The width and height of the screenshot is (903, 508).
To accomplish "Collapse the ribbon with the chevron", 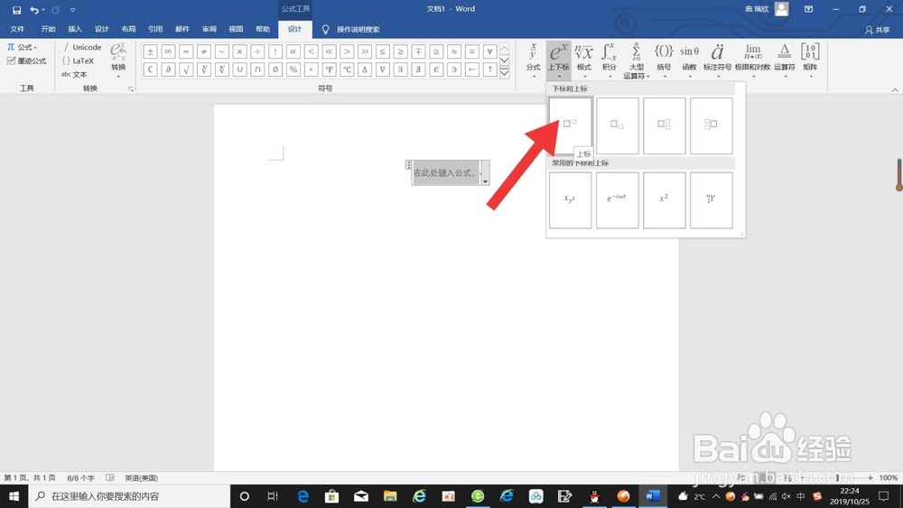I will click(894, 89).
